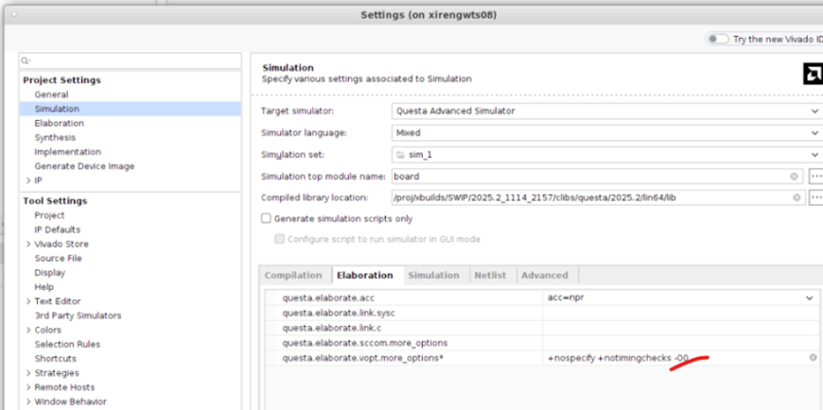Viewport: 823px width, 410px height.
Task: Open Selection Rules settings
Action: [x=67, y=345]
